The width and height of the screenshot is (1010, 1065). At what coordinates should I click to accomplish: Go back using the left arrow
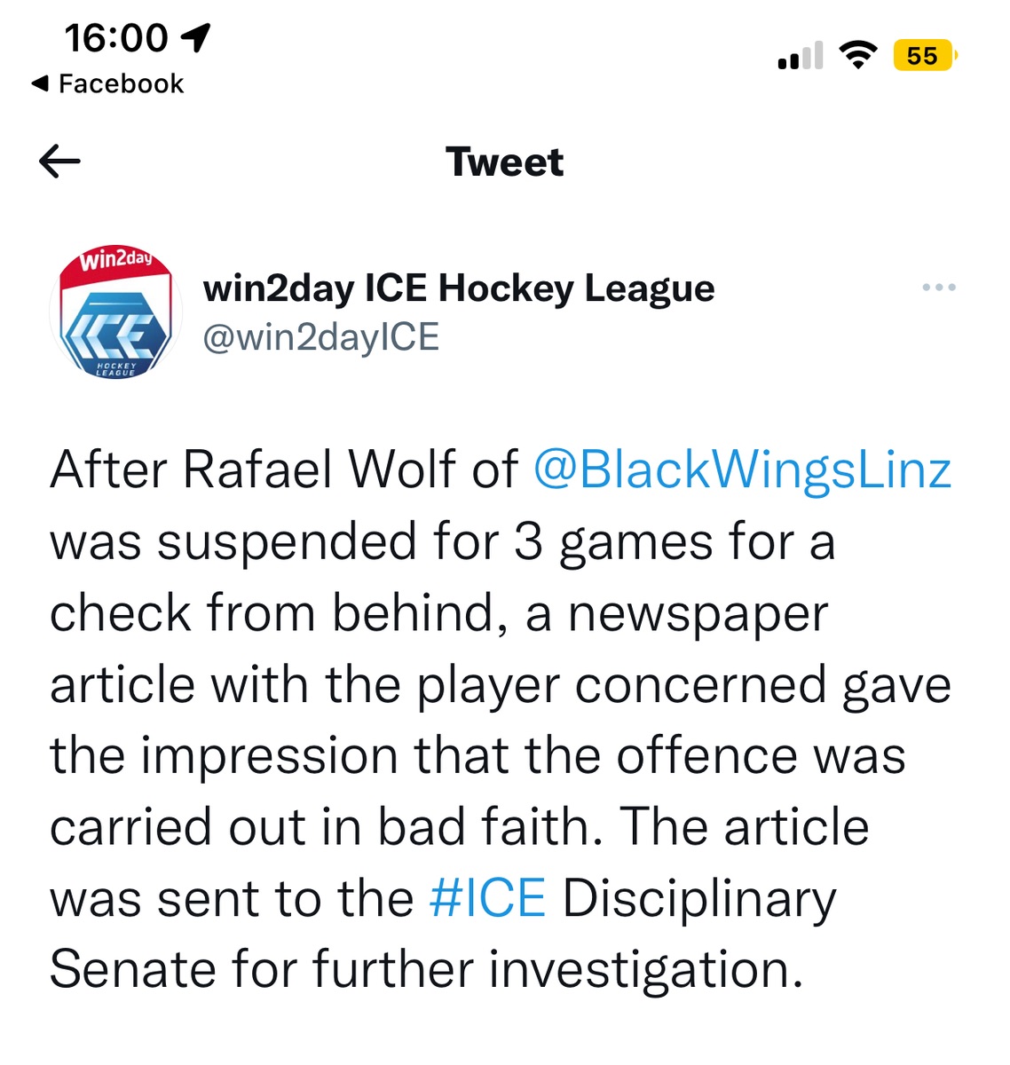point(60,162)
